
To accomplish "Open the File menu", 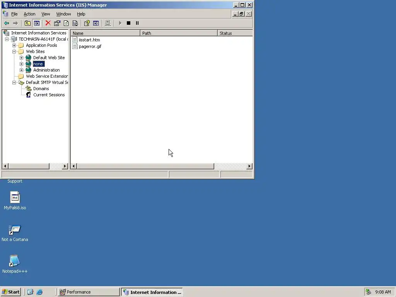I will (14, 14).
